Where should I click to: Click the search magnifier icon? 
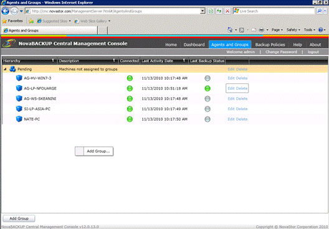click(x=320, y=11)
